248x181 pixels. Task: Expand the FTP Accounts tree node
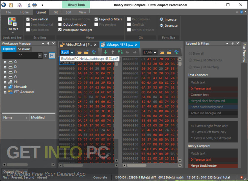pos(5,92)
